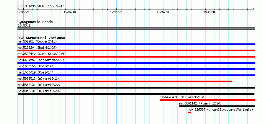This screenshot has width=263, height=124.
Task: Select the red bar for nsv6476474
Action: [x=207, y=100]
